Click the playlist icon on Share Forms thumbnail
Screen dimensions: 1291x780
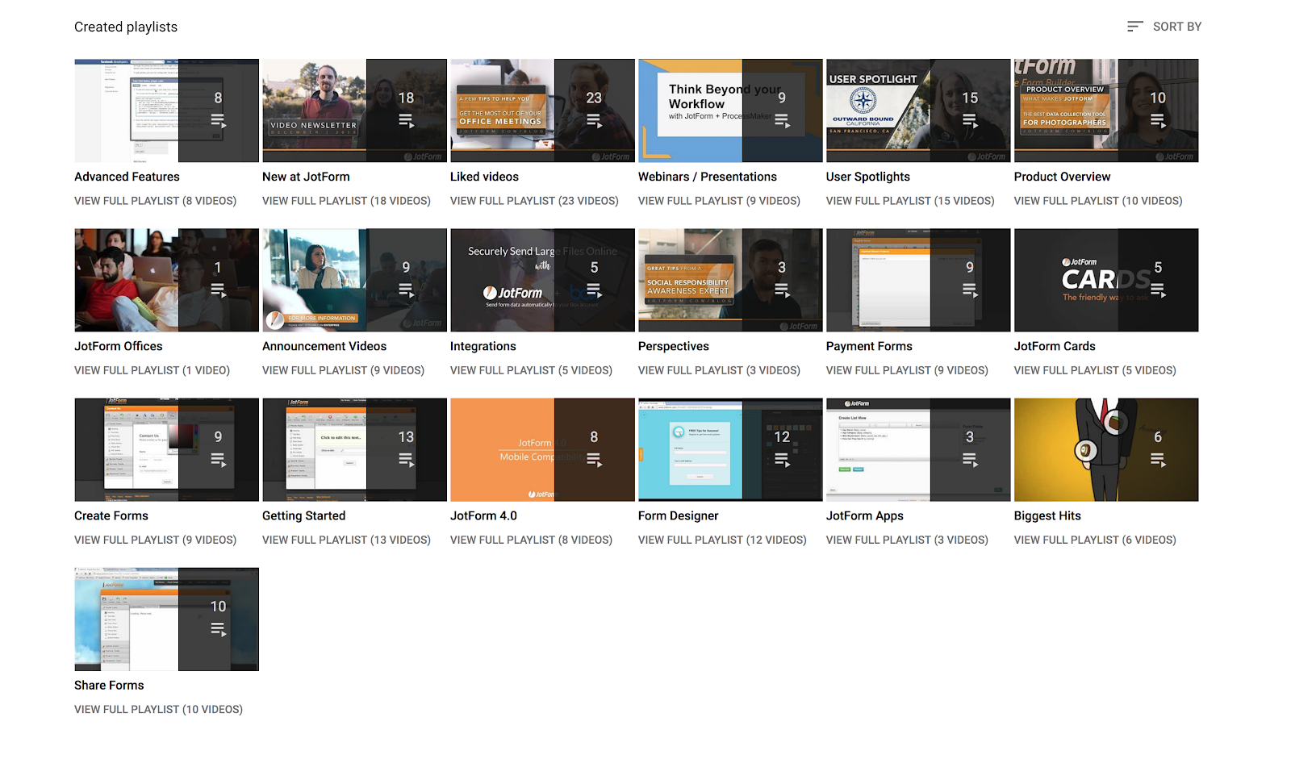pos(218,629)
